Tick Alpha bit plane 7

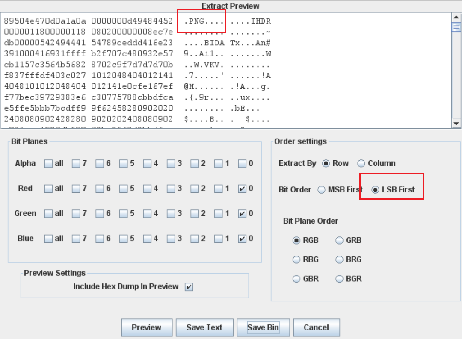(x=76, y=163)
